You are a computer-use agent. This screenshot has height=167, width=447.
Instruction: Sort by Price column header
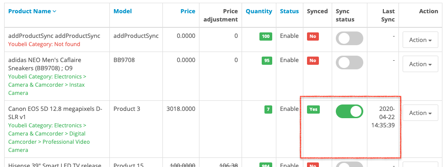188,11
